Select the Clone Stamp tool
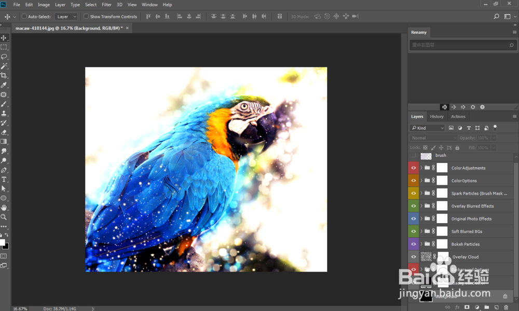Image resolution: width=519 pixels, height=311 pixels. [4, 113]
